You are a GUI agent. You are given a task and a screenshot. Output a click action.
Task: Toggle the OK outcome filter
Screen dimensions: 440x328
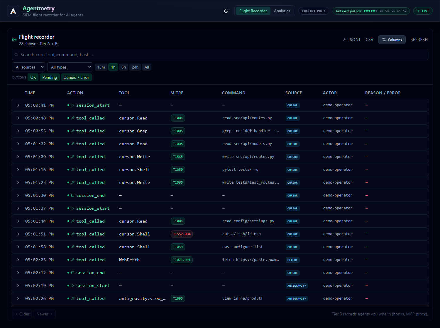(33, 77)
